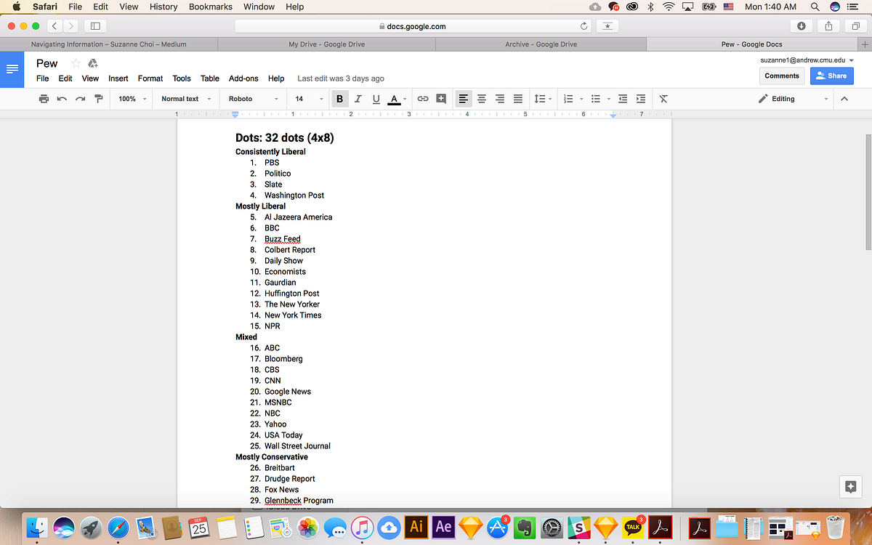This screenshot has height=545, width=872.
Task: Undo the last edit
Action: pos(62,99)
